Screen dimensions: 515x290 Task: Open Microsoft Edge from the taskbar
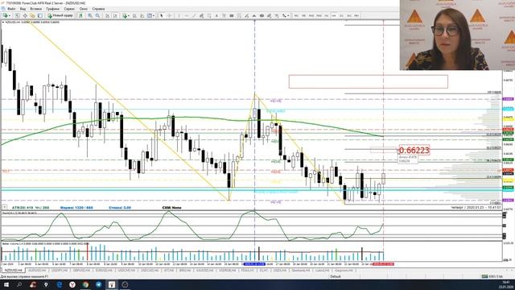(60, 284)
